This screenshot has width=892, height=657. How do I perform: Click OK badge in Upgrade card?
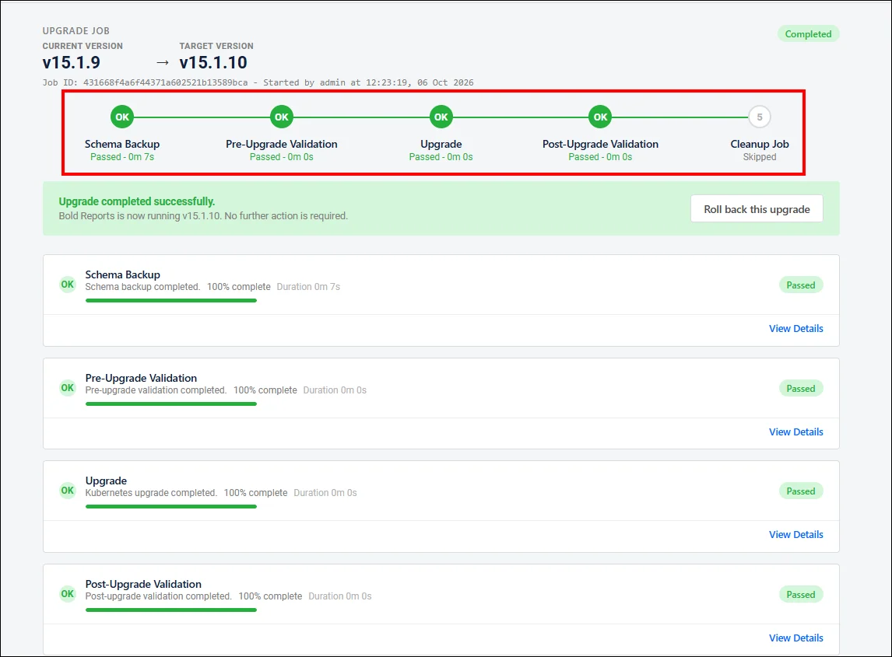pos(68,491)
